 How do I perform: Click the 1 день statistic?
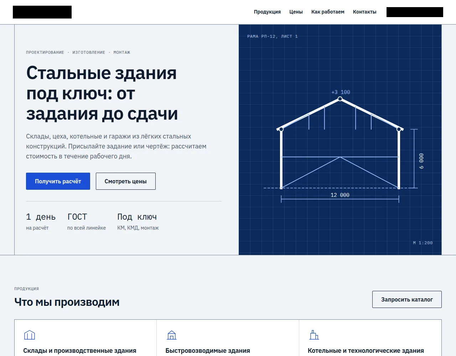(x=41, y=217)
